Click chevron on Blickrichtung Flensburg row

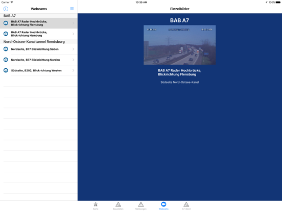(x=74, y=23)
